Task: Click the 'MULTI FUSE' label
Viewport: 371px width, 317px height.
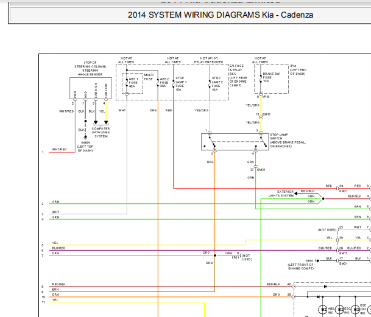Action: point(149,77)
